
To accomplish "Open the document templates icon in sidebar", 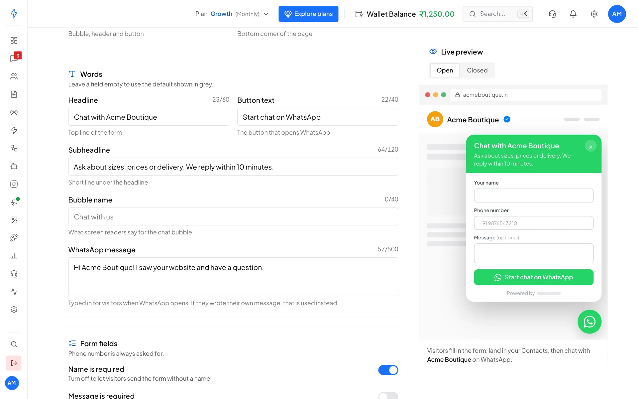I will pos(14,94).
